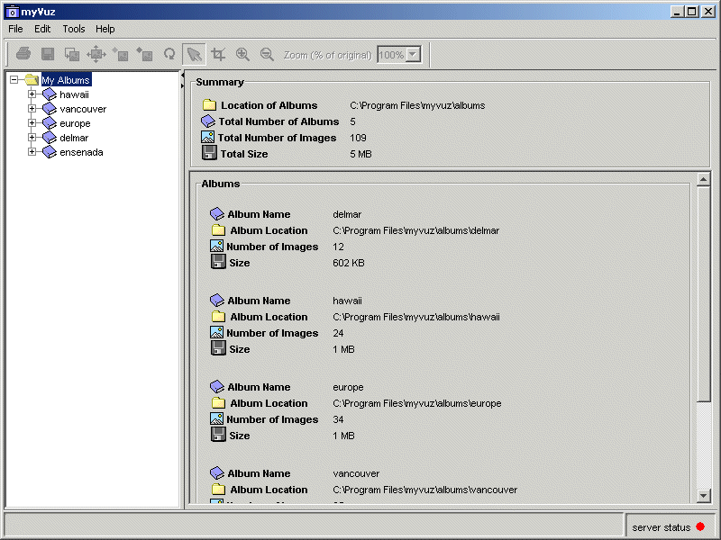Expand the europe album node
721x540 pixels.
(32, 123)
